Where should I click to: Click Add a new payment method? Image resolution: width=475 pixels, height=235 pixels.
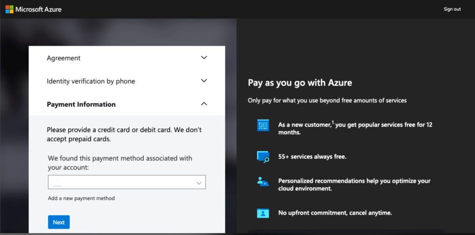(81, 198)
